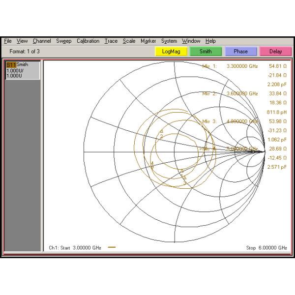Click the Stop 6.00000 GHz label
Viewport: 295px width, 295px height.
(x=266, y=248)
